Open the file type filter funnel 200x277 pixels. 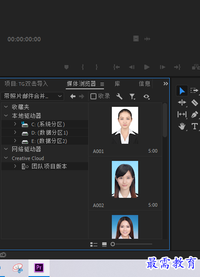pos(132,96)
